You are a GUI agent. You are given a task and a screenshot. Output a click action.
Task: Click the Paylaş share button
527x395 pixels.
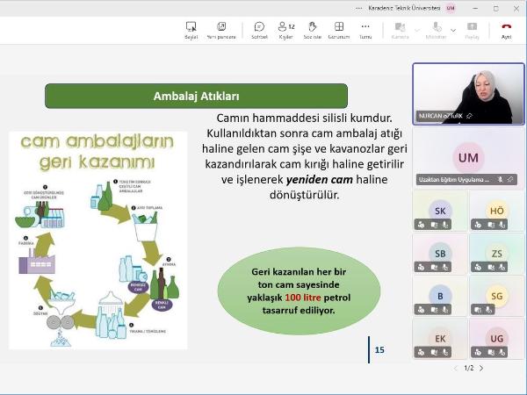tap(472, 31)
